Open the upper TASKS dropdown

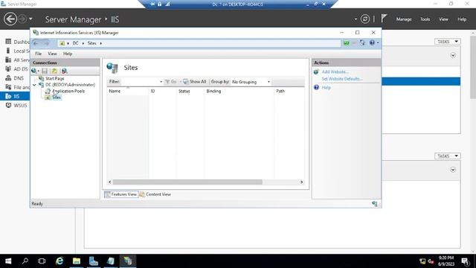(x=448, y=42)
